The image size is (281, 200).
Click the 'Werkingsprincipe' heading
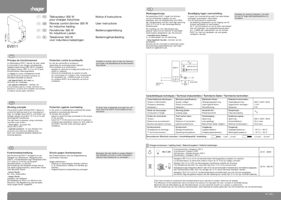(157, 13)
